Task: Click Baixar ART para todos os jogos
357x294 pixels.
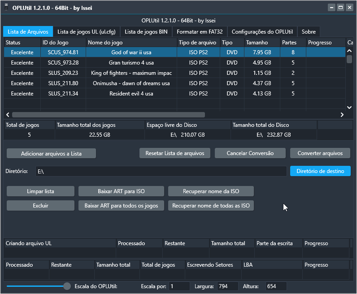Action: point(121,206)
